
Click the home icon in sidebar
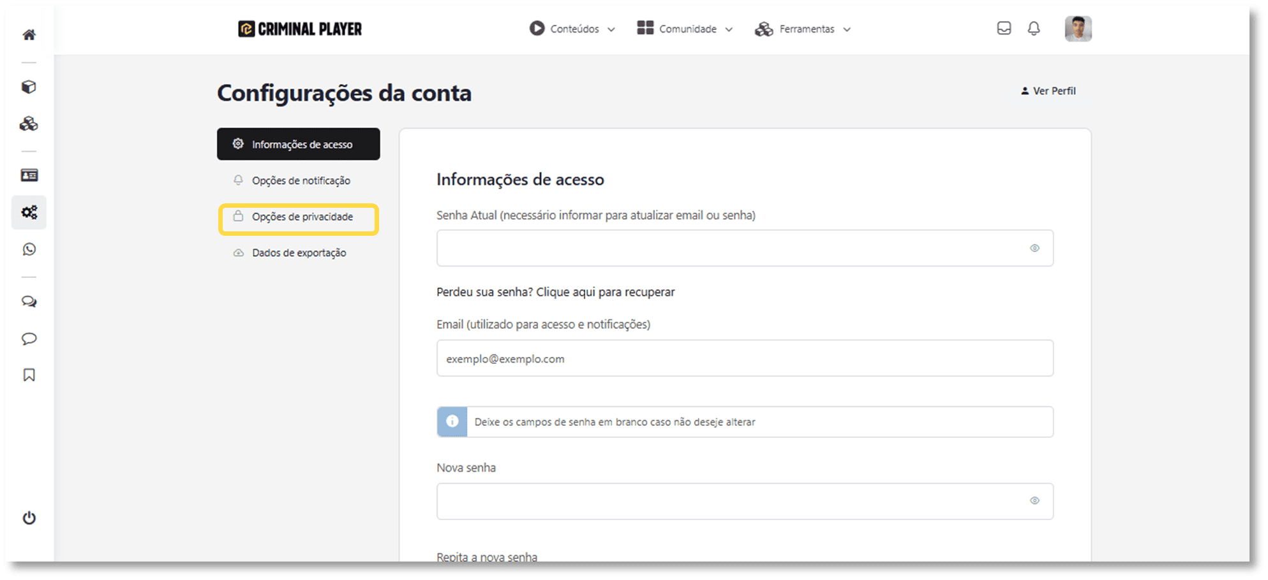29,35
